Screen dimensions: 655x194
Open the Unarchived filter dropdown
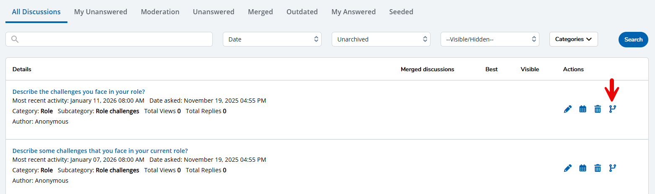click(x=381, y=39)
